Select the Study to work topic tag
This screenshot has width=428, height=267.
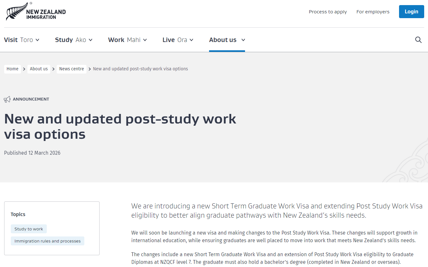tap(29, 229)
